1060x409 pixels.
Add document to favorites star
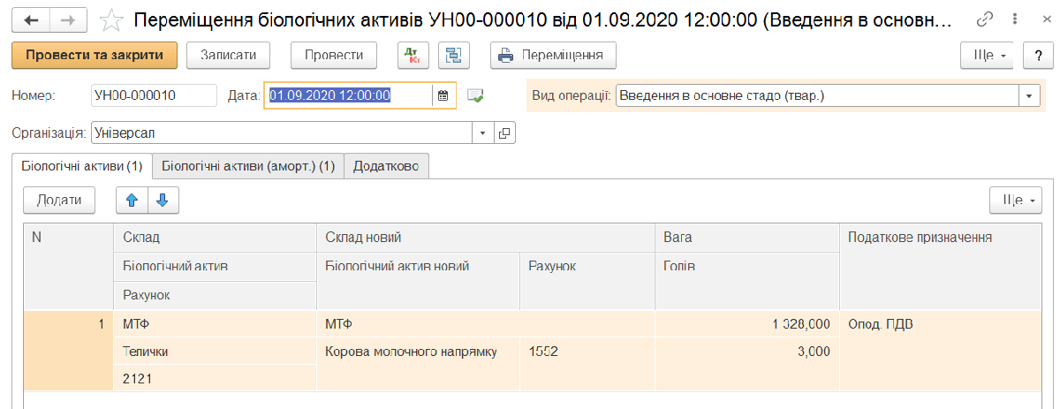point(111,19)
